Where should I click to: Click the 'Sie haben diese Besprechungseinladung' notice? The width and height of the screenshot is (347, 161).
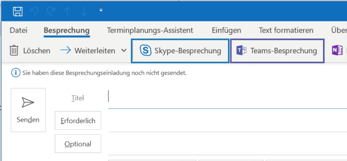point(104,73)
